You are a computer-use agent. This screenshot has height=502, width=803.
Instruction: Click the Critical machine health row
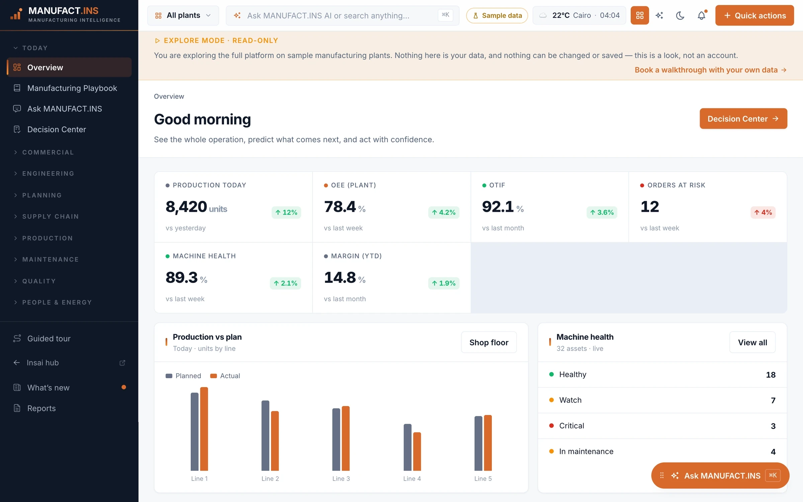[x=662, y=426]
